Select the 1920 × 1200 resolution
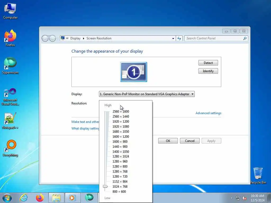271x203 pixels. (121, 122)
